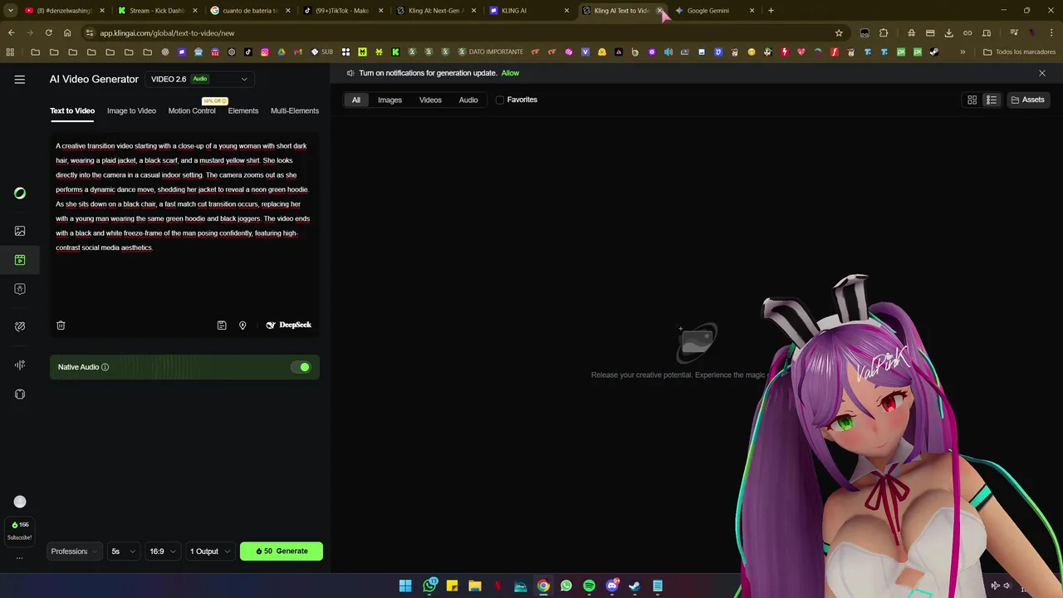
Task: Open the 16:9 aspect ratio dropdown
Action: 162,551
